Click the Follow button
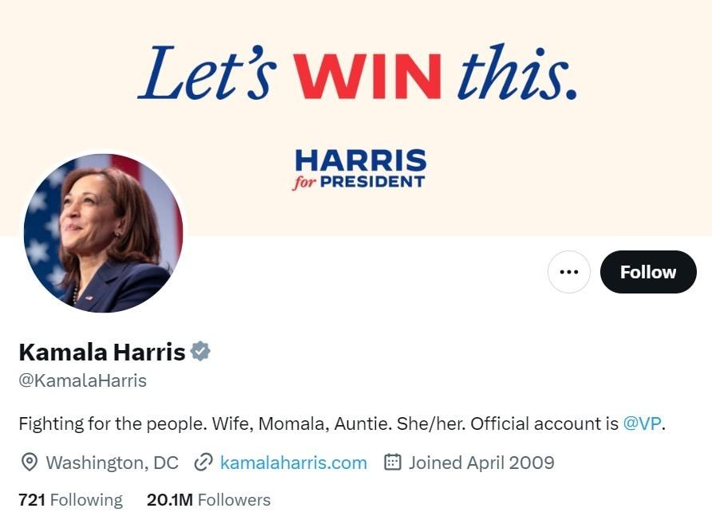 click(x=648, y=272)
